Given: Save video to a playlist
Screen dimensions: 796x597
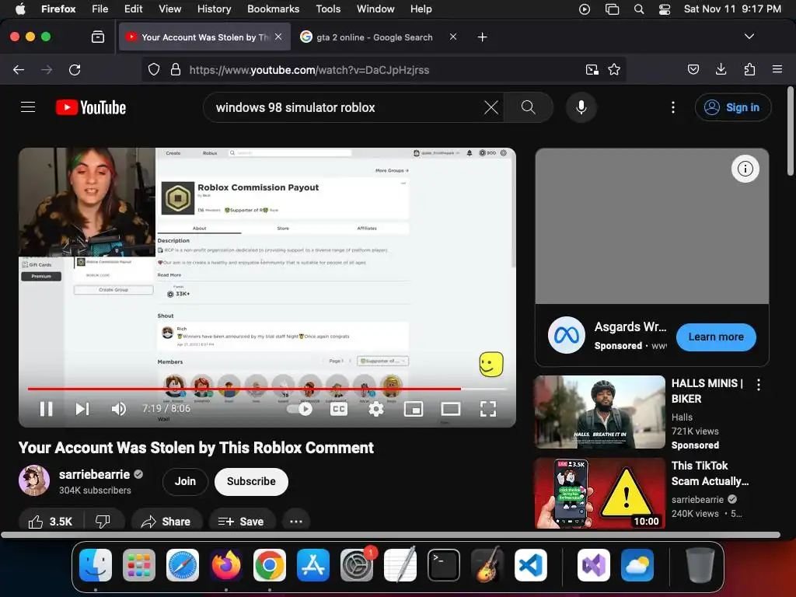Looking at the screenshot, I should tap(242, 522).
